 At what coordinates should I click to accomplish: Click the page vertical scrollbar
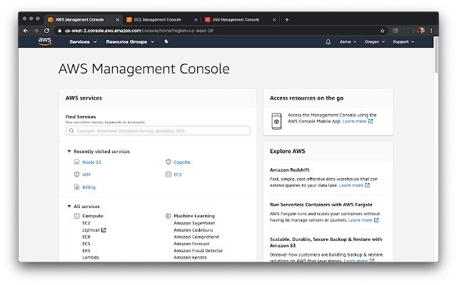(x=436, y=56)
